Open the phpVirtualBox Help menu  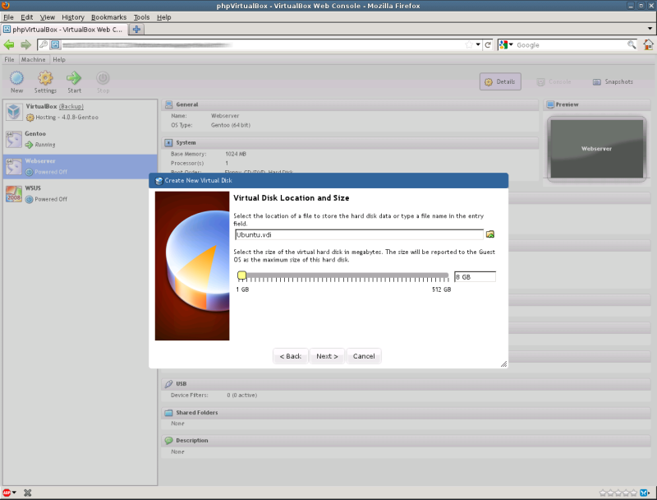point(59,59)
